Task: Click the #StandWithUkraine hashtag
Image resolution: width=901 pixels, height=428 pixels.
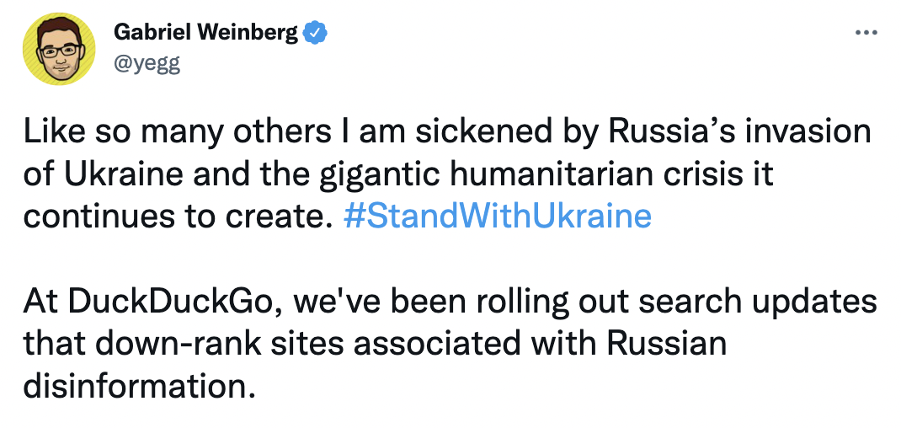Action: tap(497, 217)
